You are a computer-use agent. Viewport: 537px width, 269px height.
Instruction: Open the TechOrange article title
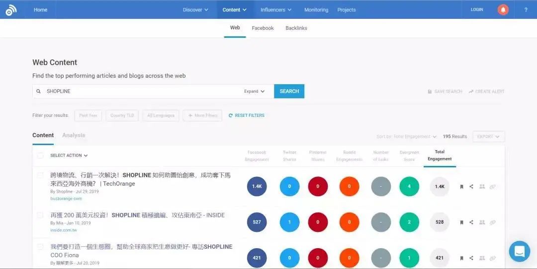[140, 179]
